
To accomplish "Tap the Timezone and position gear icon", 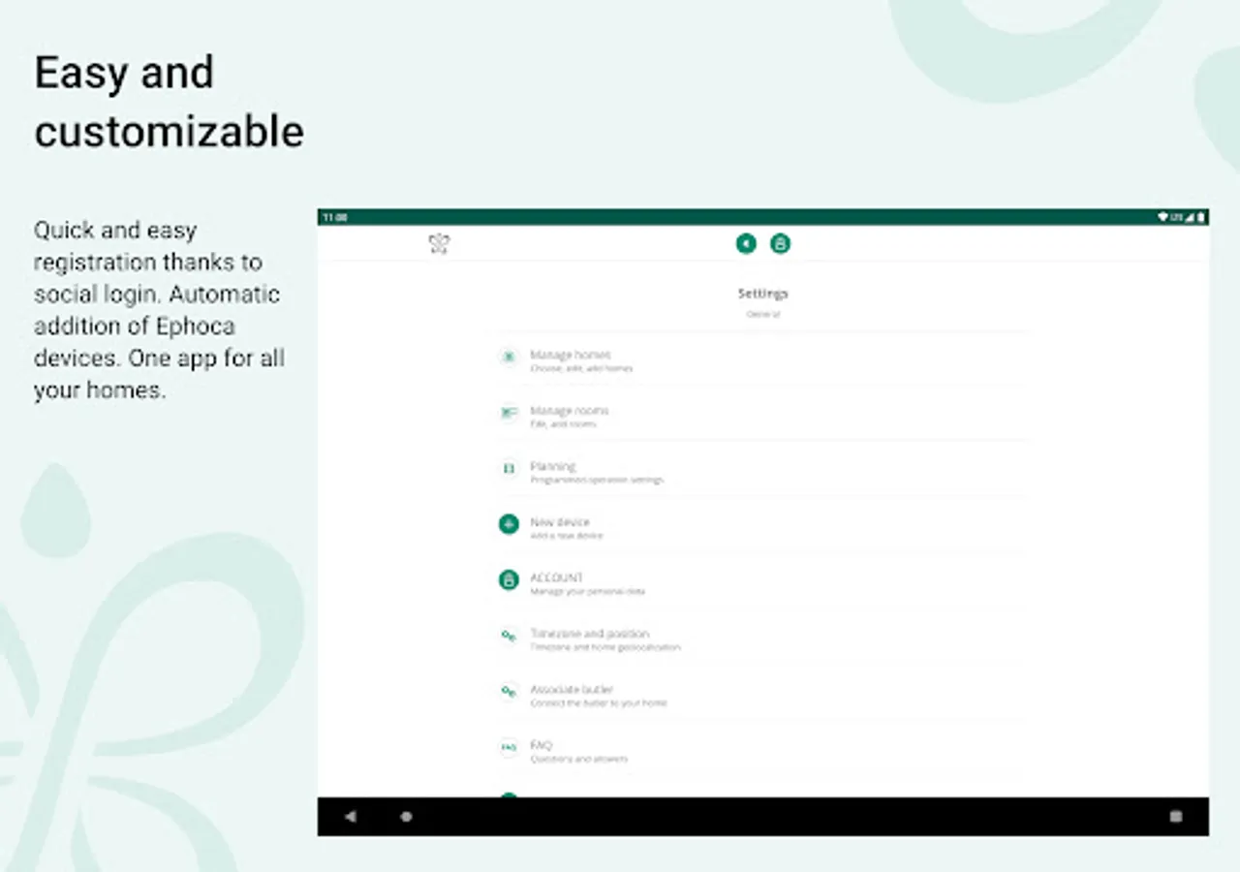I will tap(509, 636).
